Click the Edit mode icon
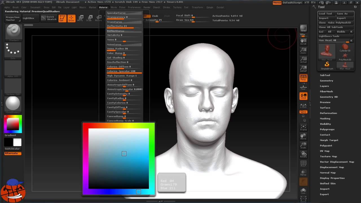This screenshot has width=361, height=203. pos(62,18)
